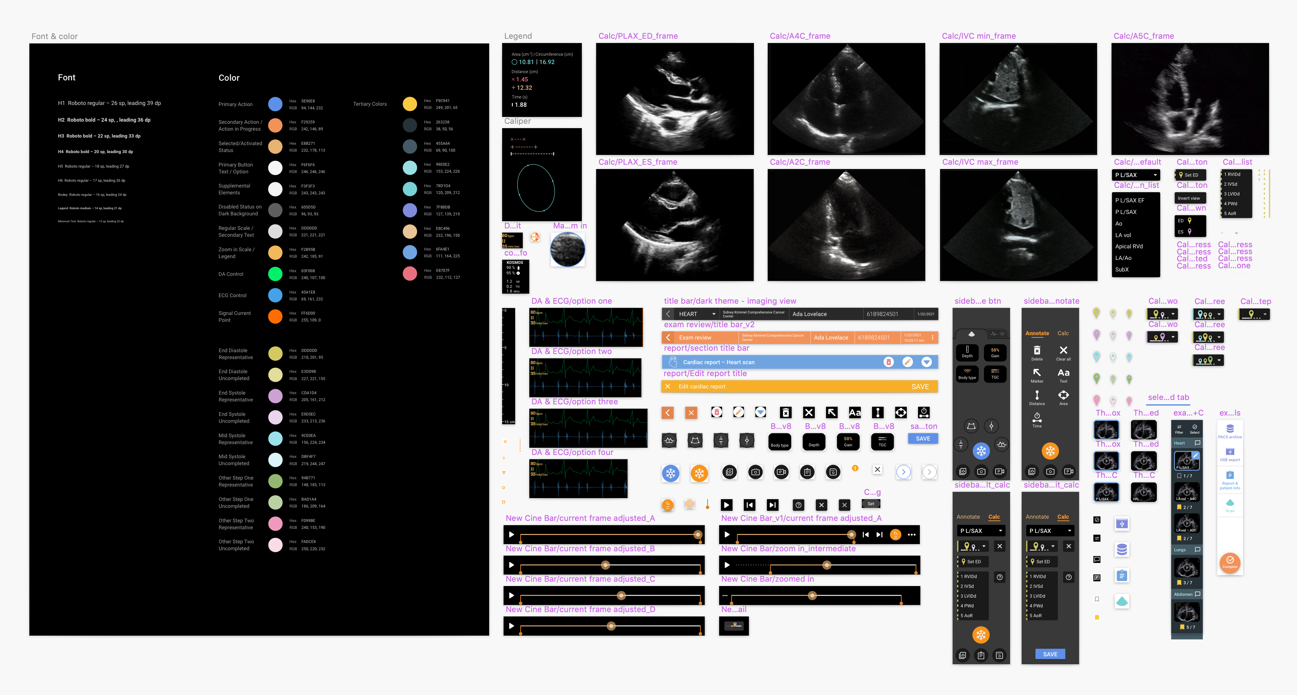Screen dimensions: 1297x695
Task: Open the green-bordered three-pin dropdown
Action: point(1208,360)
